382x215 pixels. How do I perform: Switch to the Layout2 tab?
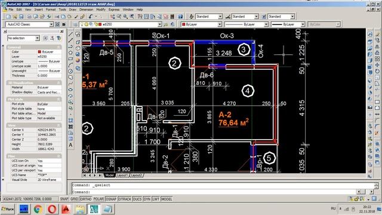click(136, 175)
